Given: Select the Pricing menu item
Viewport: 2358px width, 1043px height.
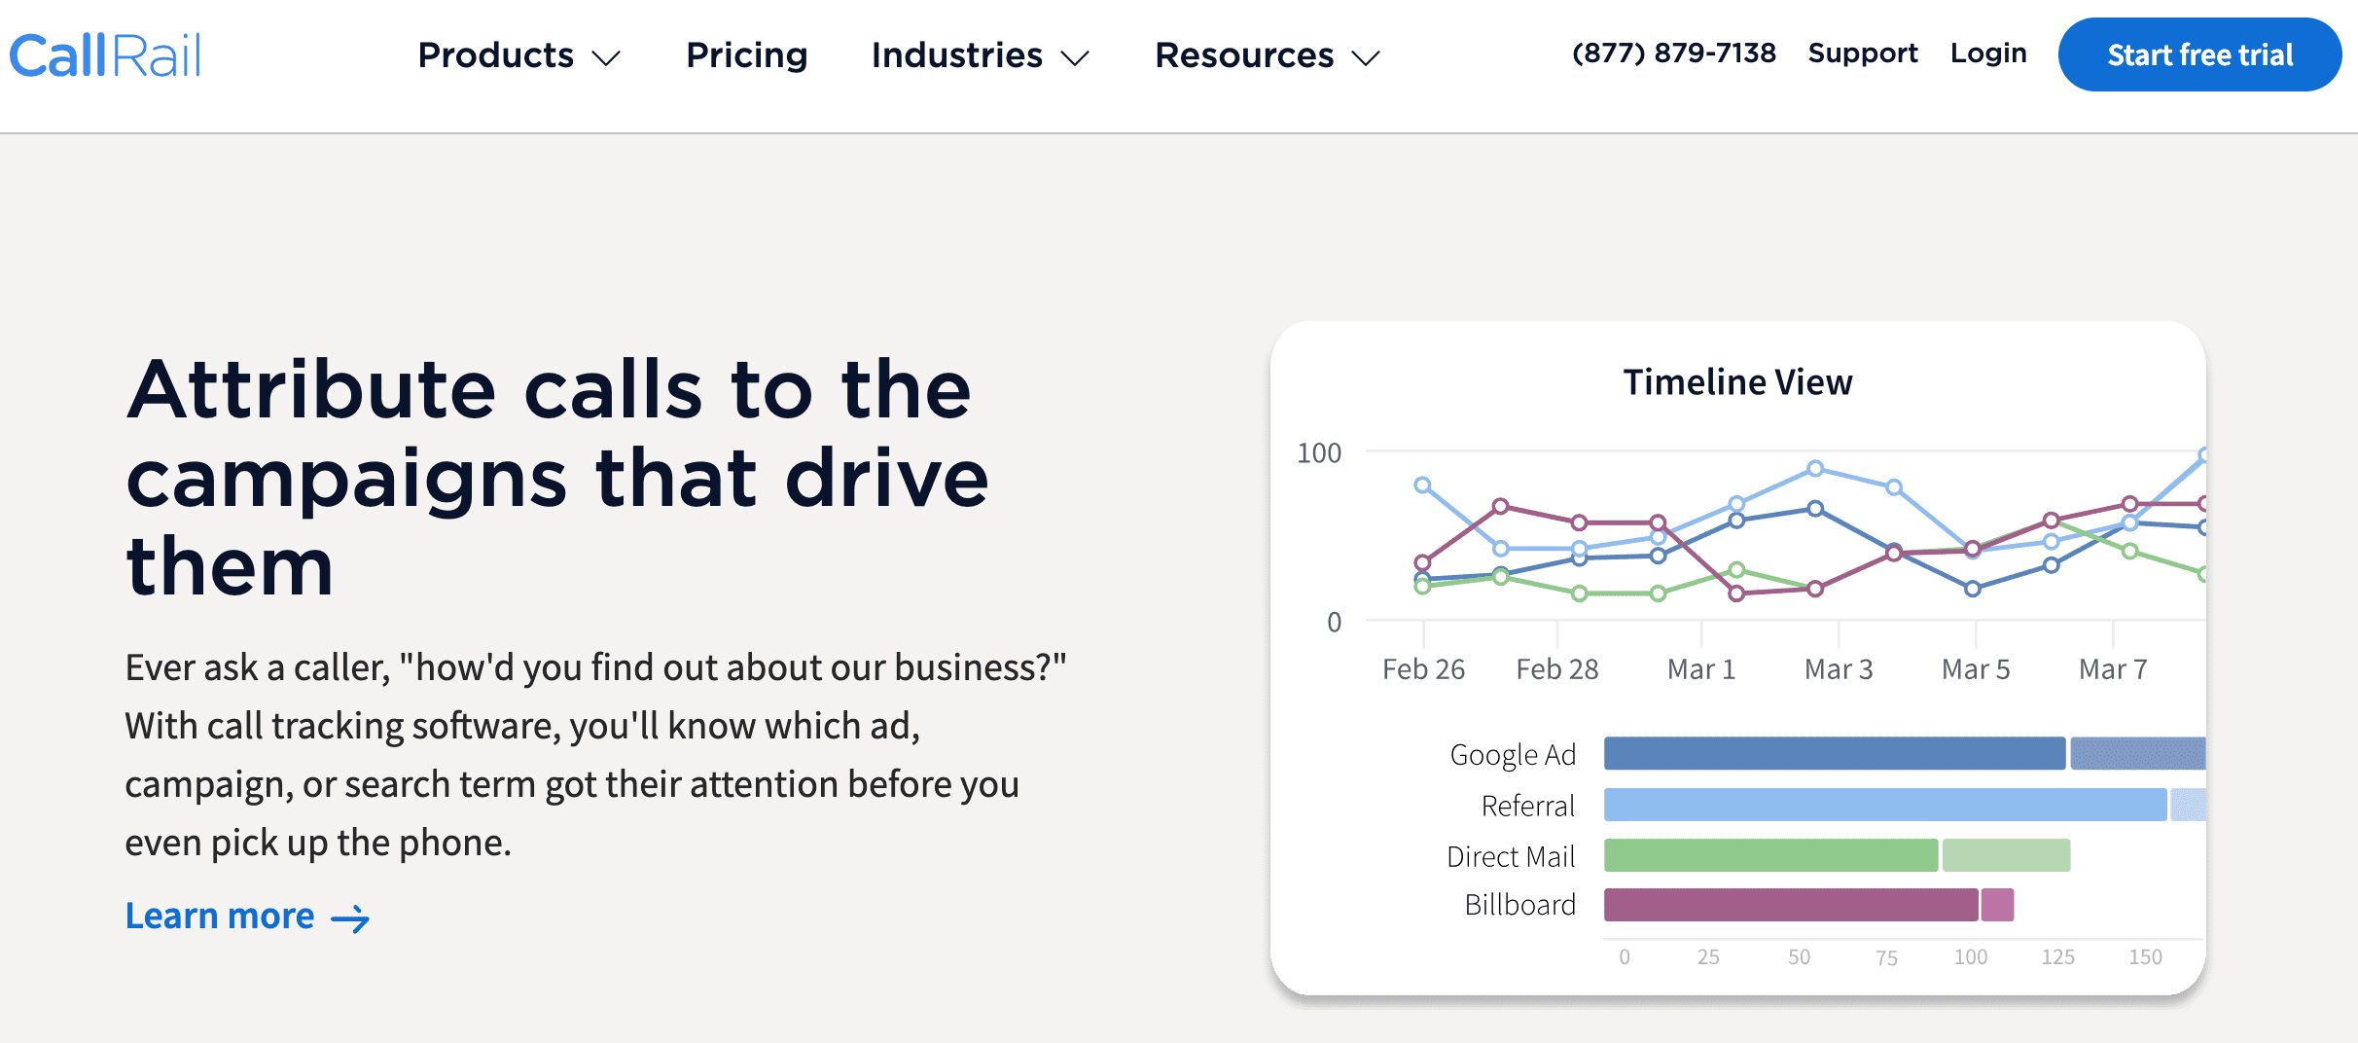Looking at the screenshot, I should click(746, 55).
